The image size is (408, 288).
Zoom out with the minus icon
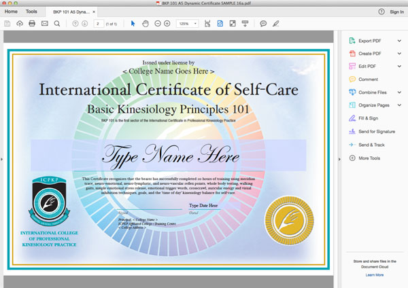tap(158, 24)
